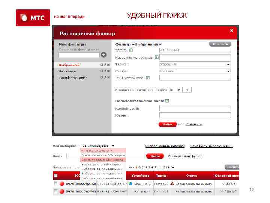
Task: Open the help icon next to ICCID
Action: coord(131,50)
